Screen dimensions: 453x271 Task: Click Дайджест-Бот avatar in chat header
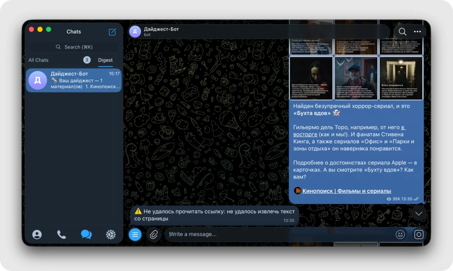[135, 32]
